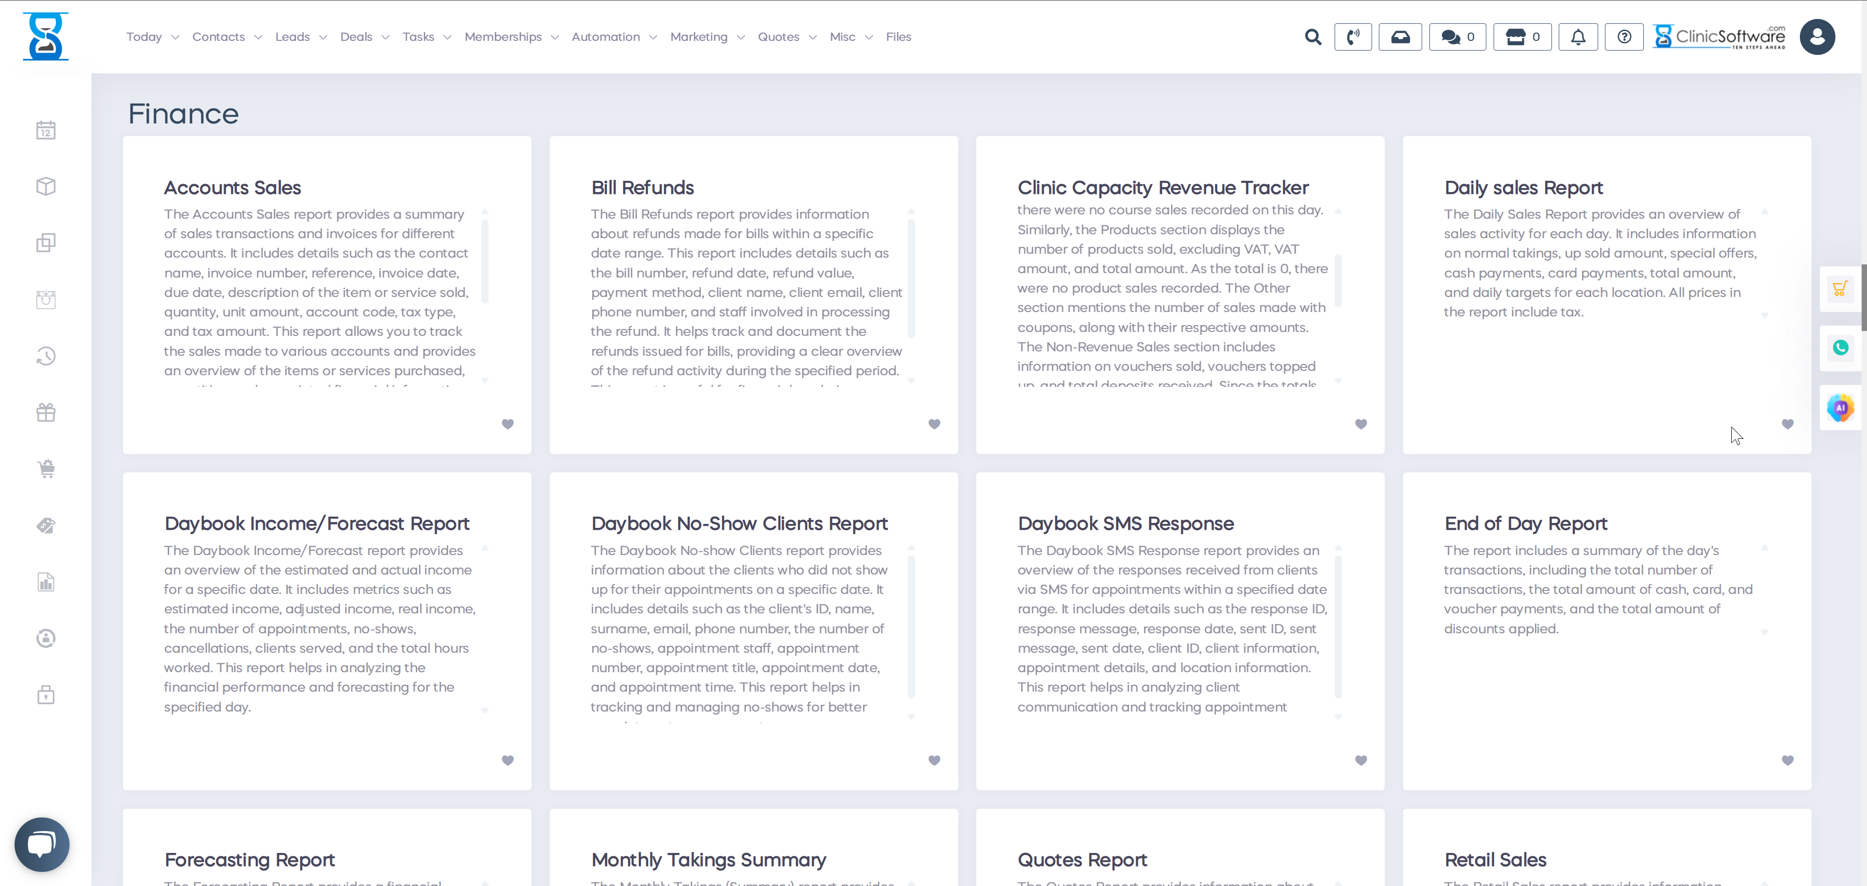This screenshot has width=1867, height=886.
Task: Open the shopping cart icon in the sidebar
Action: click(x=46, y=469)
